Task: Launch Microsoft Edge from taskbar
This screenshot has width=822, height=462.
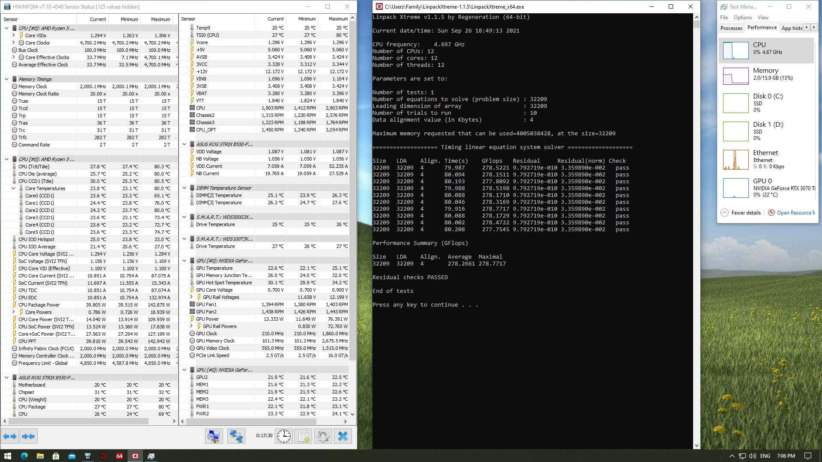Action: coord(24,456)
